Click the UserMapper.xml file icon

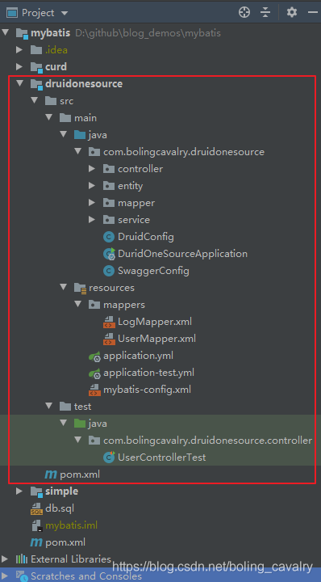click(x=109, y=339)
